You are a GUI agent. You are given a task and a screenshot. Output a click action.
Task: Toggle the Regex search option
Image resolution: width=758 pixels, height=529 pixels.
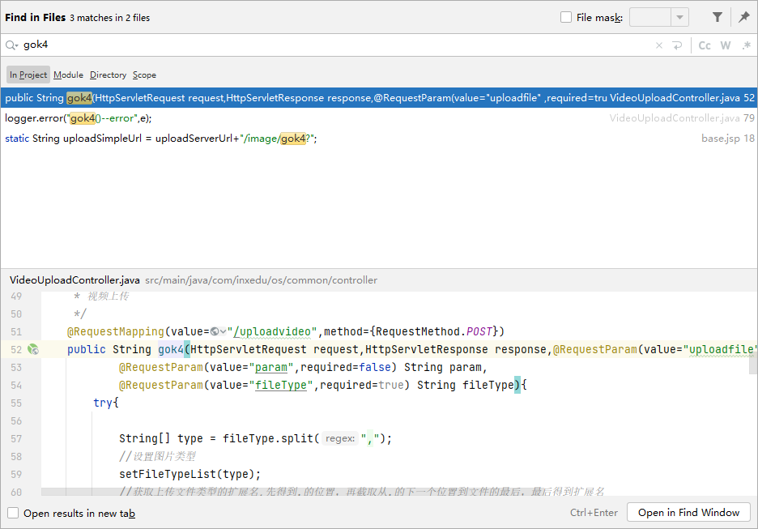[x=747, y=45]
